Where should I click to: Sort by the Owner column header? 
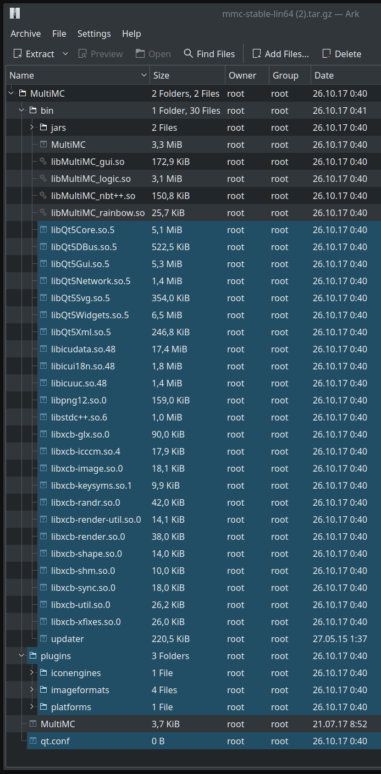tap(247, 75)
